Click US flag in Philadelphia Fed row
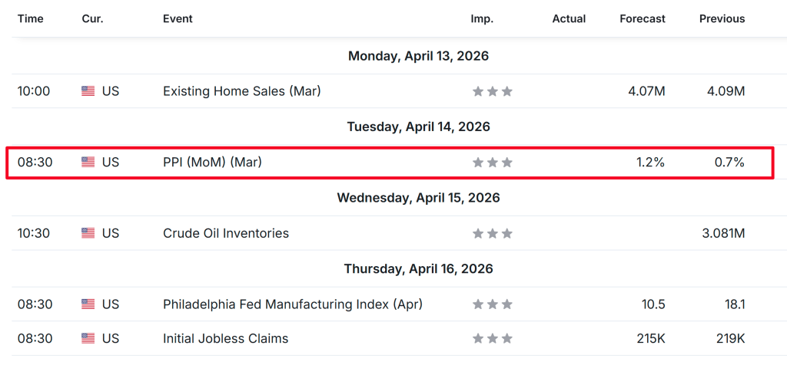Viewport: 787px width, 365px height. point(88,304)
